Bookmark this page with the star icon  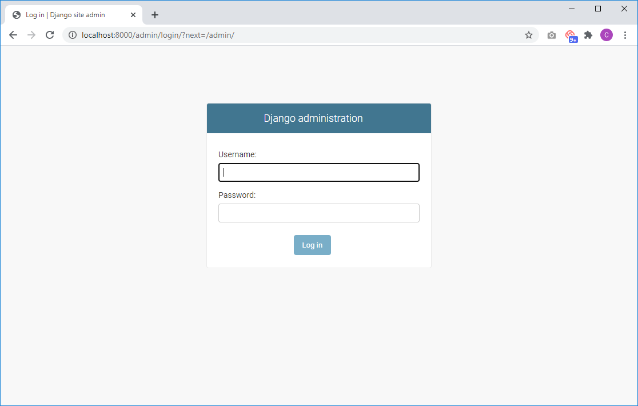click(x=529, y=35)
